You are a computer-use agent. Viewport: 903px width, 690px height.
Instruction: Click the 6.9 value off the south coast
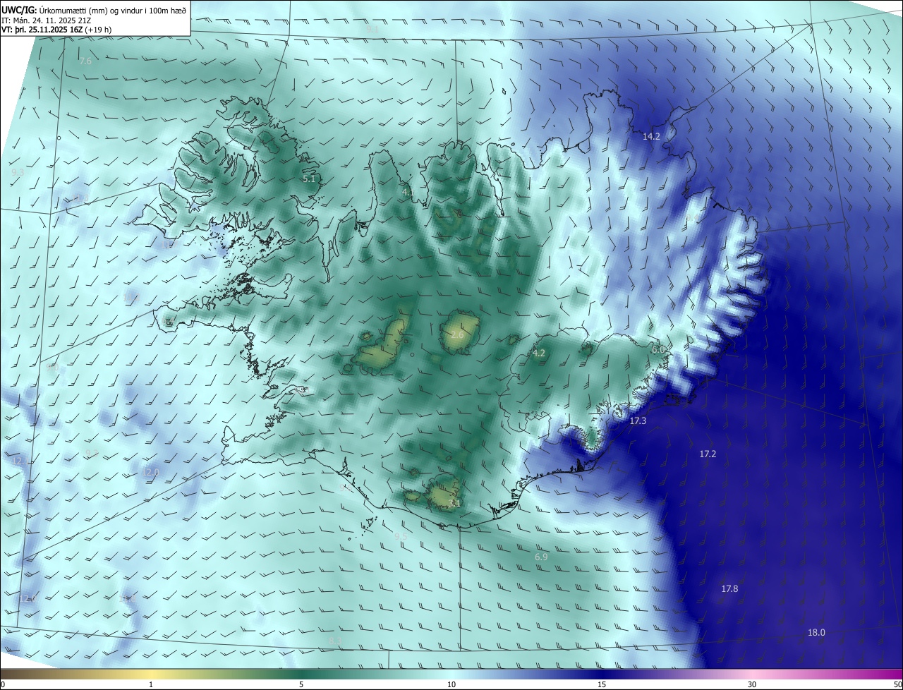[x=541, y=557]
